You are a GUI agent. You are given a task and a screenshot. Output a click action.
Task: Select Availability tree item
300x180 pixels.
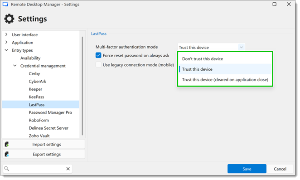30,58
